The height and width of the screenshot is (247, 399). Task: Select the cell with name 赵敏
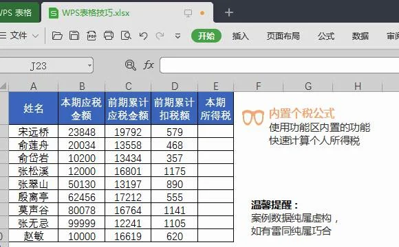33,236
